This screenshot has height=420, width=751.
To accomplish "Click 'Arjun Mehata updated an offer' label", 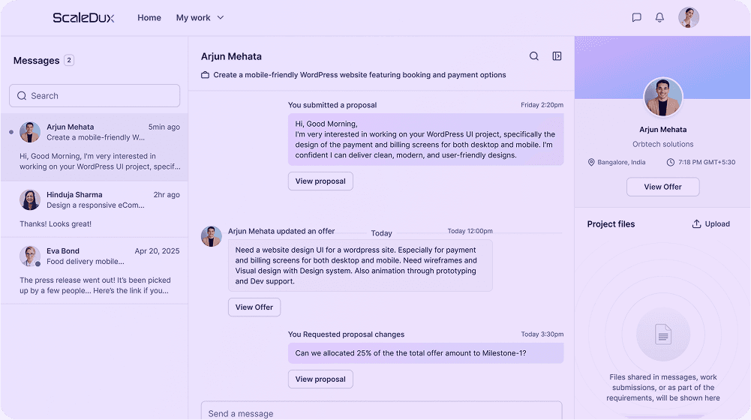I will [x=281, y=231].
